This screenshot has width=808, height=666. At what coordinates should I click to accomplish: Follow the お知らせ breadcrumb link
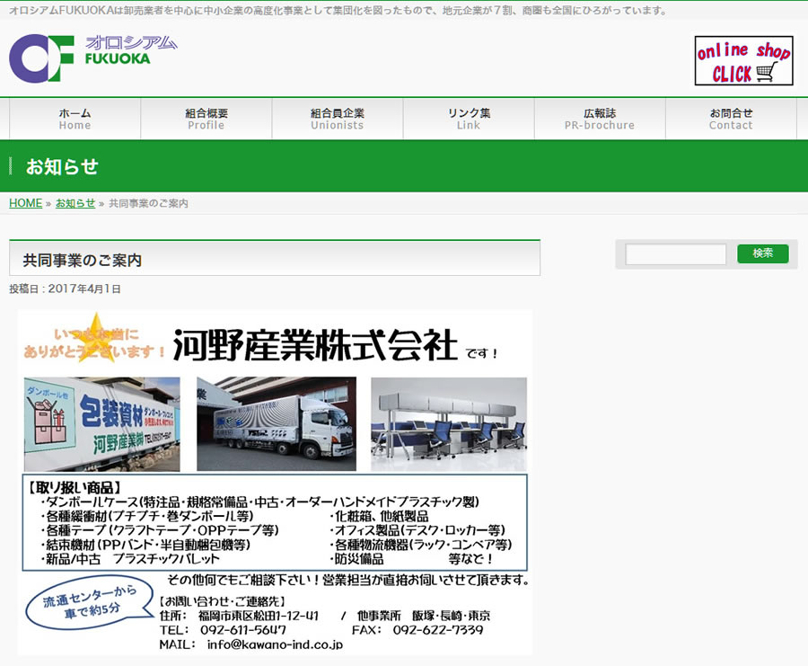coord(75,203)
